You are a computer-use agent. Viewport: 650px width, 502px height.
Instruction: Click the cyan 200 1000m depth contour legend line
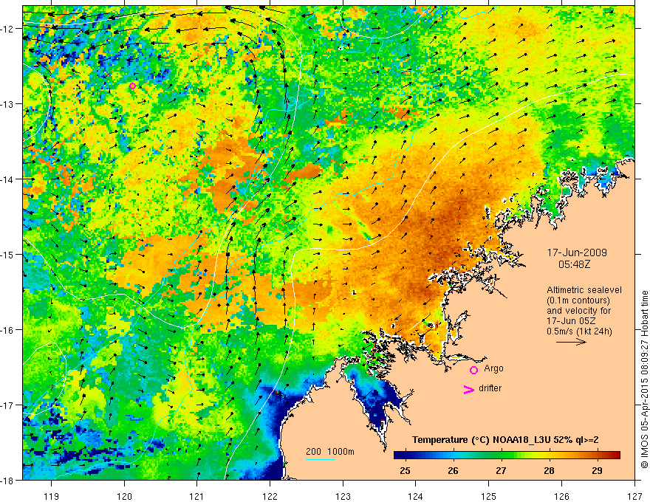tap(320, 459)
